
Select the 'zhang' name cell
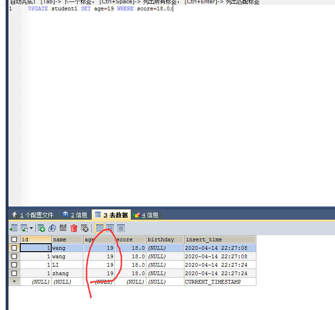pos(67,273)
